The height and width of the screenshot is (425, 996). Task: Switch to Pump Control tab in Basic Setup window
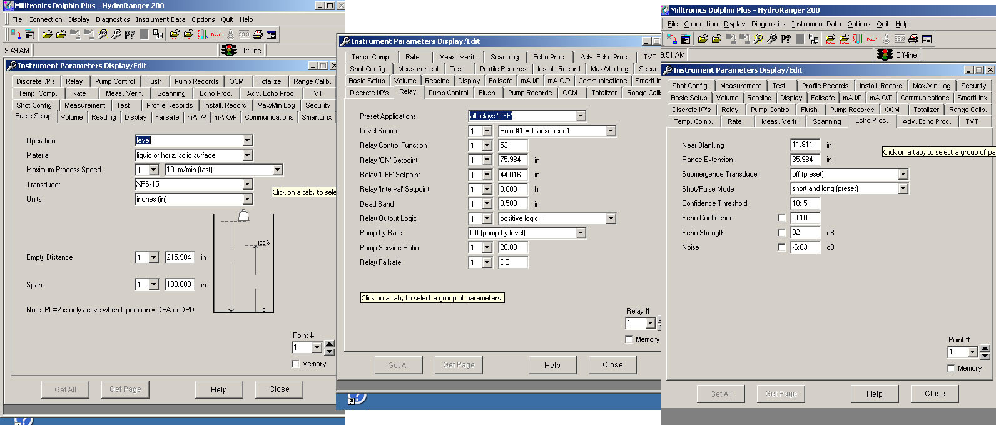[115, 81]
